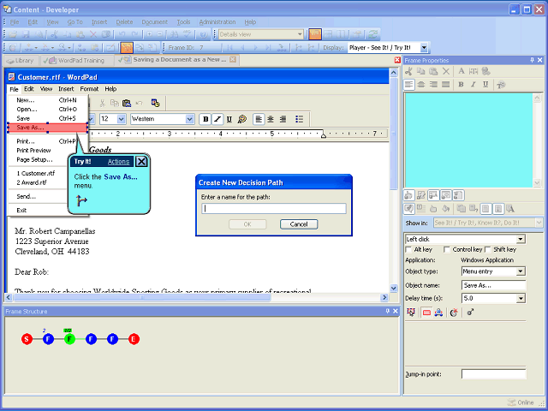Open the WordPad Western script dropdown
Screen dimensions: 548x411
click(189, 119)
